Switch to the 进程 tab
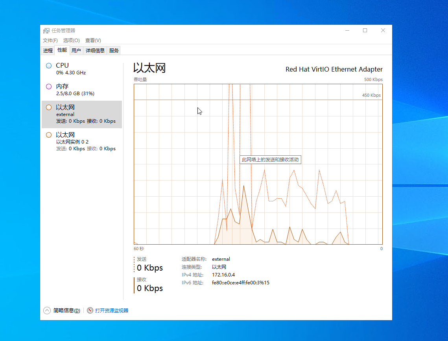 click(48, 50)
